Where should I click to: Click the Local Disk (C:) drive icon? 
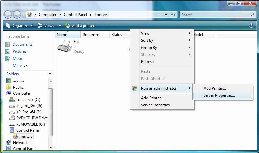pos(12,99)
